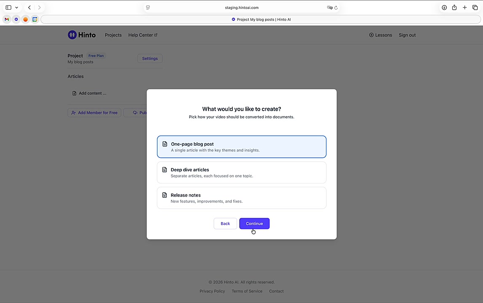This screenshot has width=483, height=303.
Task: Select the One-page blog post option
Action: point(241,147)
